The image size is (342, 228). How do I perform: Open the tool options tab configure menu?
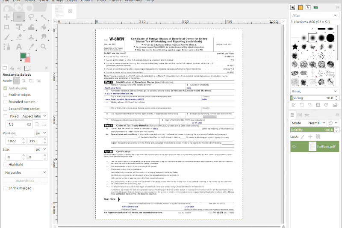(46, 68)
